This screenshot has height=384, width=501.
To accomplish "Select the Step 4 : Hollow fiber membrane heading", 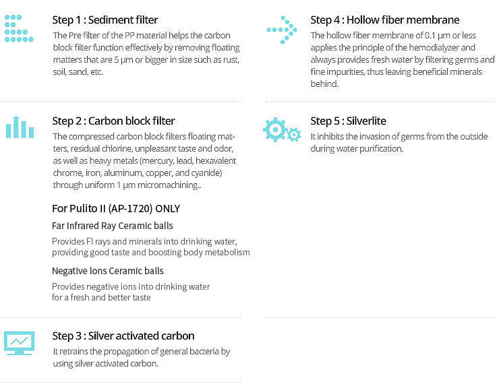I will (385, 20).
